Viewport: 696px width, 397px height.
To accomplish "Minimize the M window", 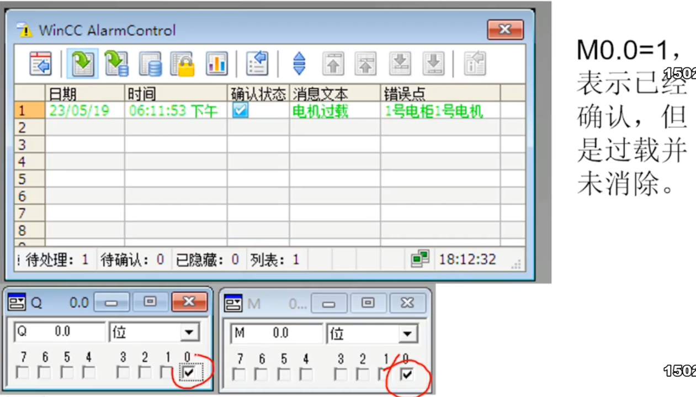I will tap(329, 303).
